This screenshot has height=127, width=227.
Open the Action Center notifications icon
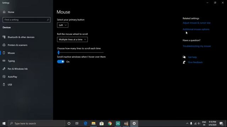(221, 123)
